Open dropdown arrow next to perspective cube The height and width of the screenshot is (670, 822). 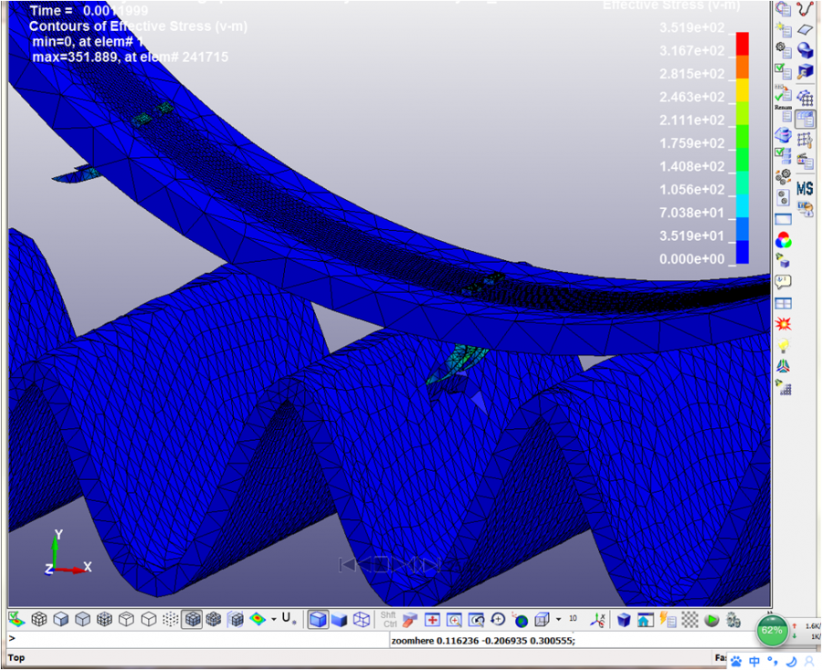[558, 620]
